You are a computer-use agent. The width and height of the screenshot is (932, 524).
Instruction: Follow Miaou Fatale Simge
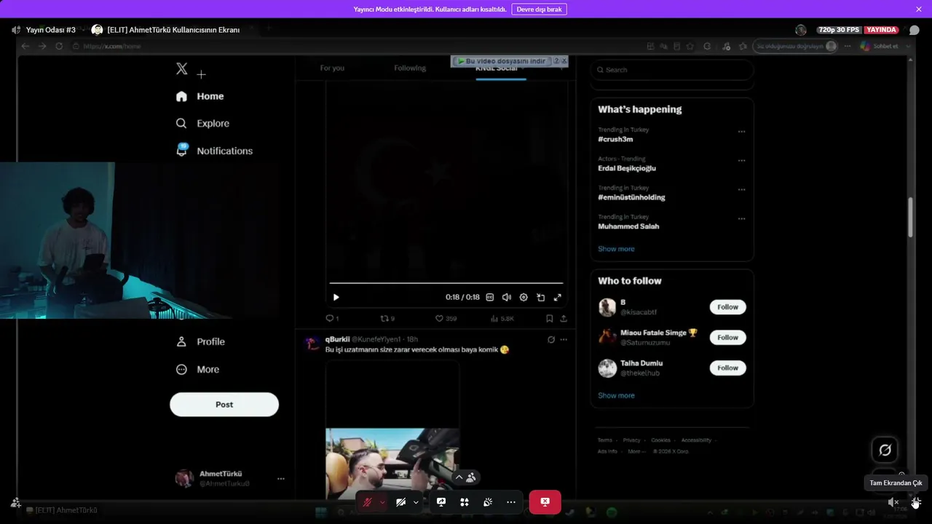[x=728, y=338]
